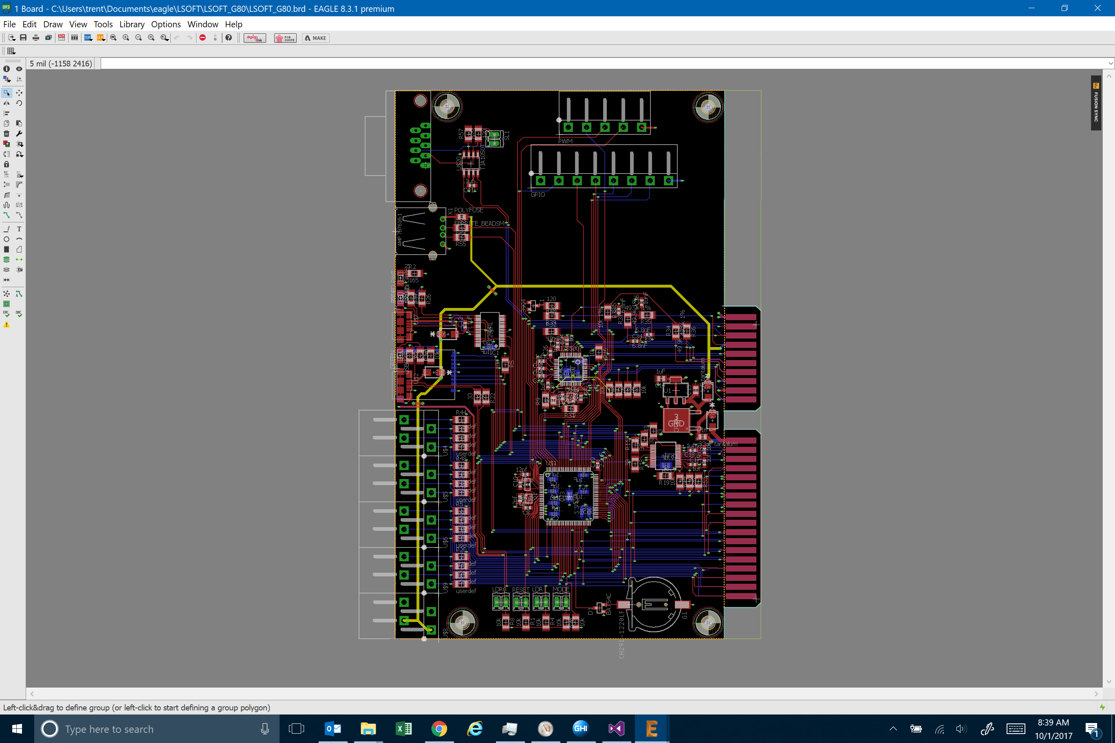Open the Help question mark icon

(229, 38)
